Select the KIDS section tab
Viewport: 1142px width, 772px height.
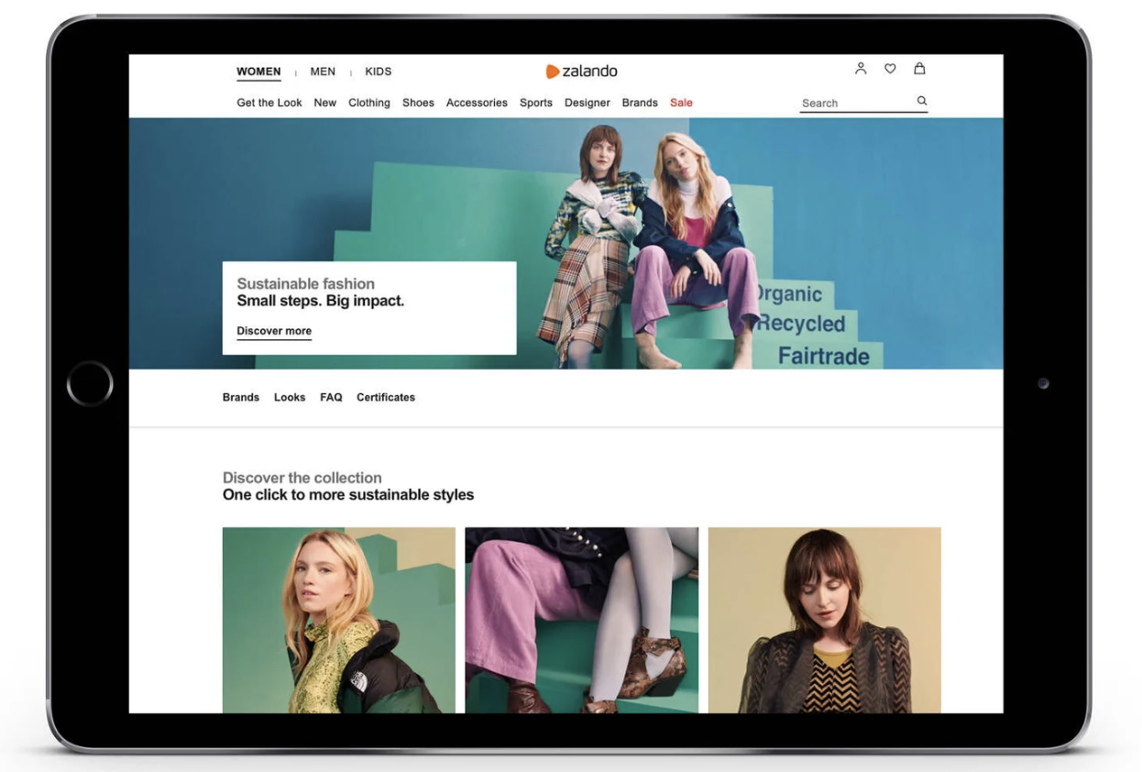pos(379,72)
